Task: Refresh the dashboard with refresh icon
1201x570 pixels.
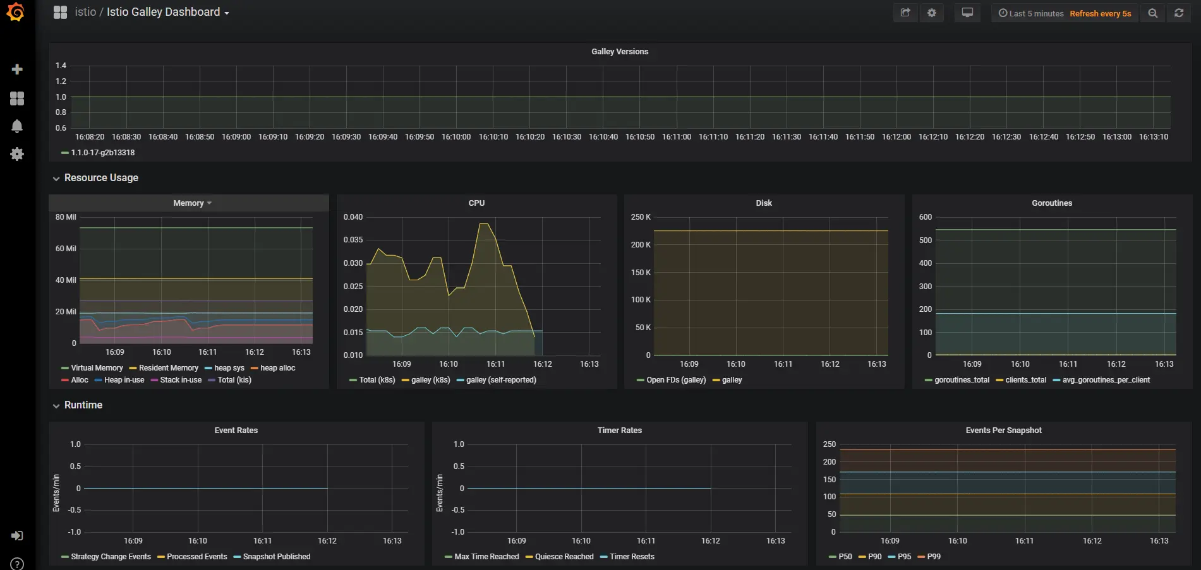Action: coord(1179,13)
